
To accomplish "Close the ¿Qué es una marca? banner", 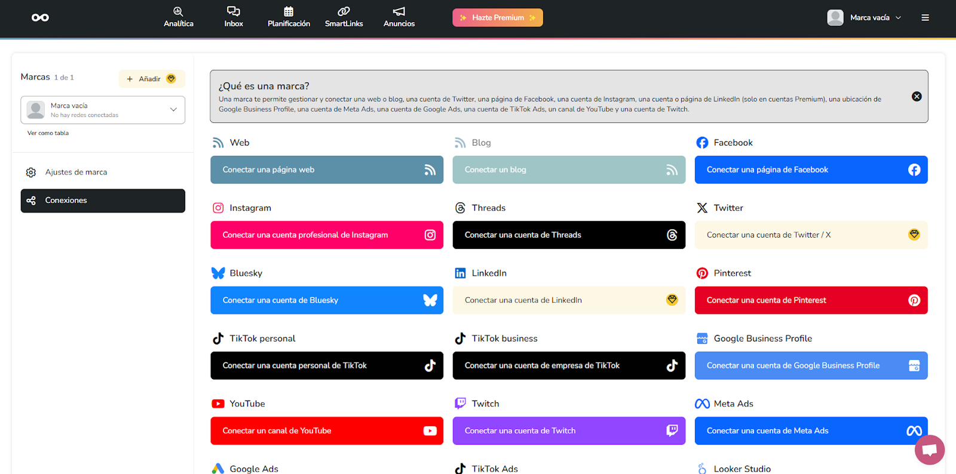I will click(x=917, y=96).
